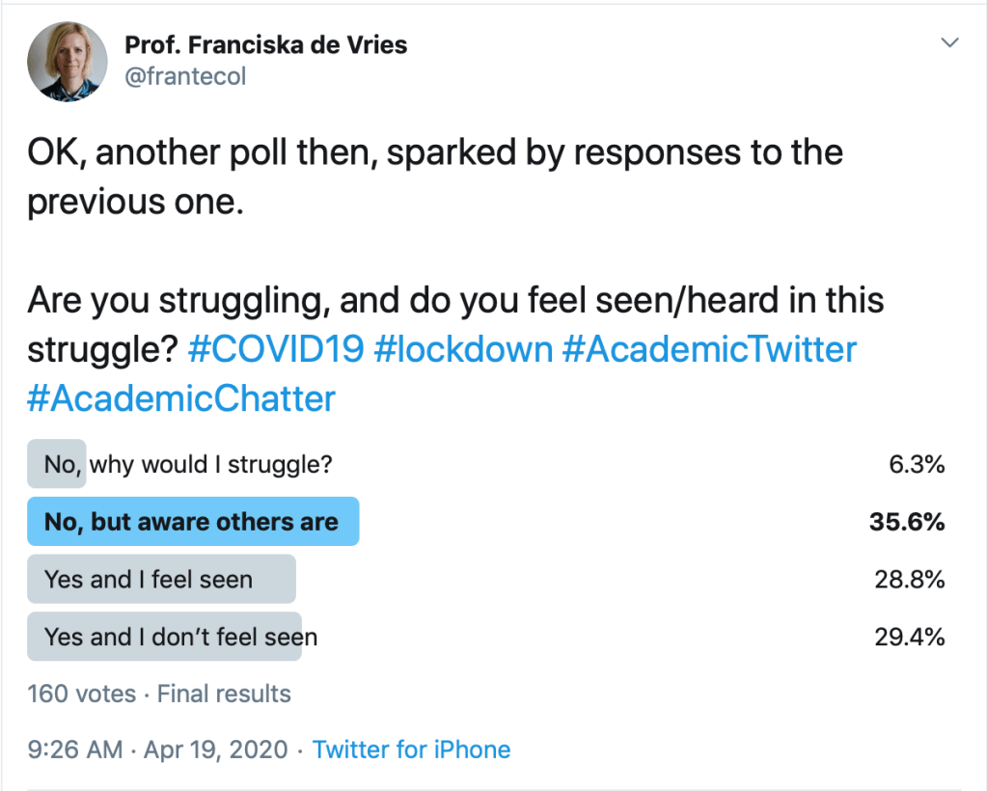Click the #AcademicTwitter hashtag

click(709, 348)
